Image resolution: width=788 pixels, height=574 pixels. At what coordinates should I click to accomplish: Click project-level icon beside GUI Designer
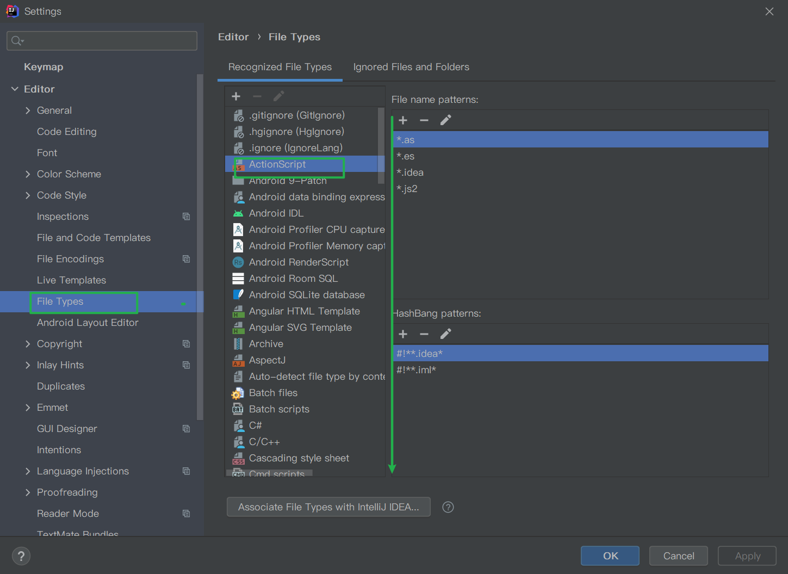[x=187, y=429]
